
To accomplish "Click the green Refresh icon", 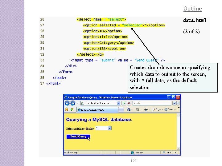I will [x=124, y=103].
